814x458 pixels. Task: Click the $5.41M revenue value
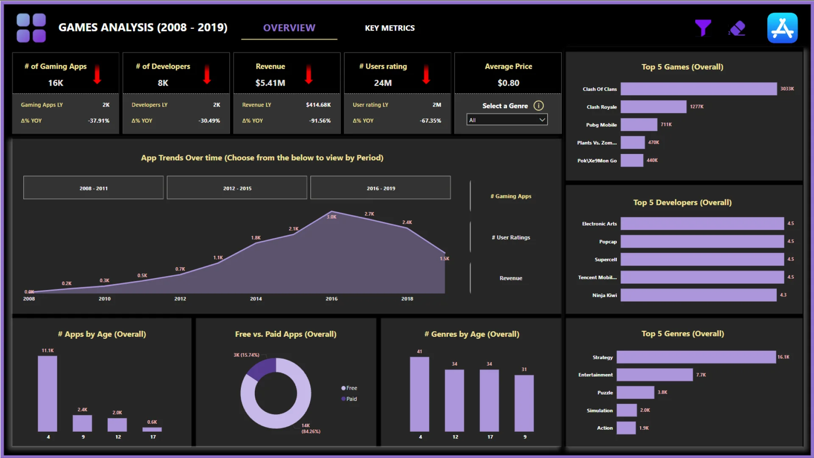(270, 83)
